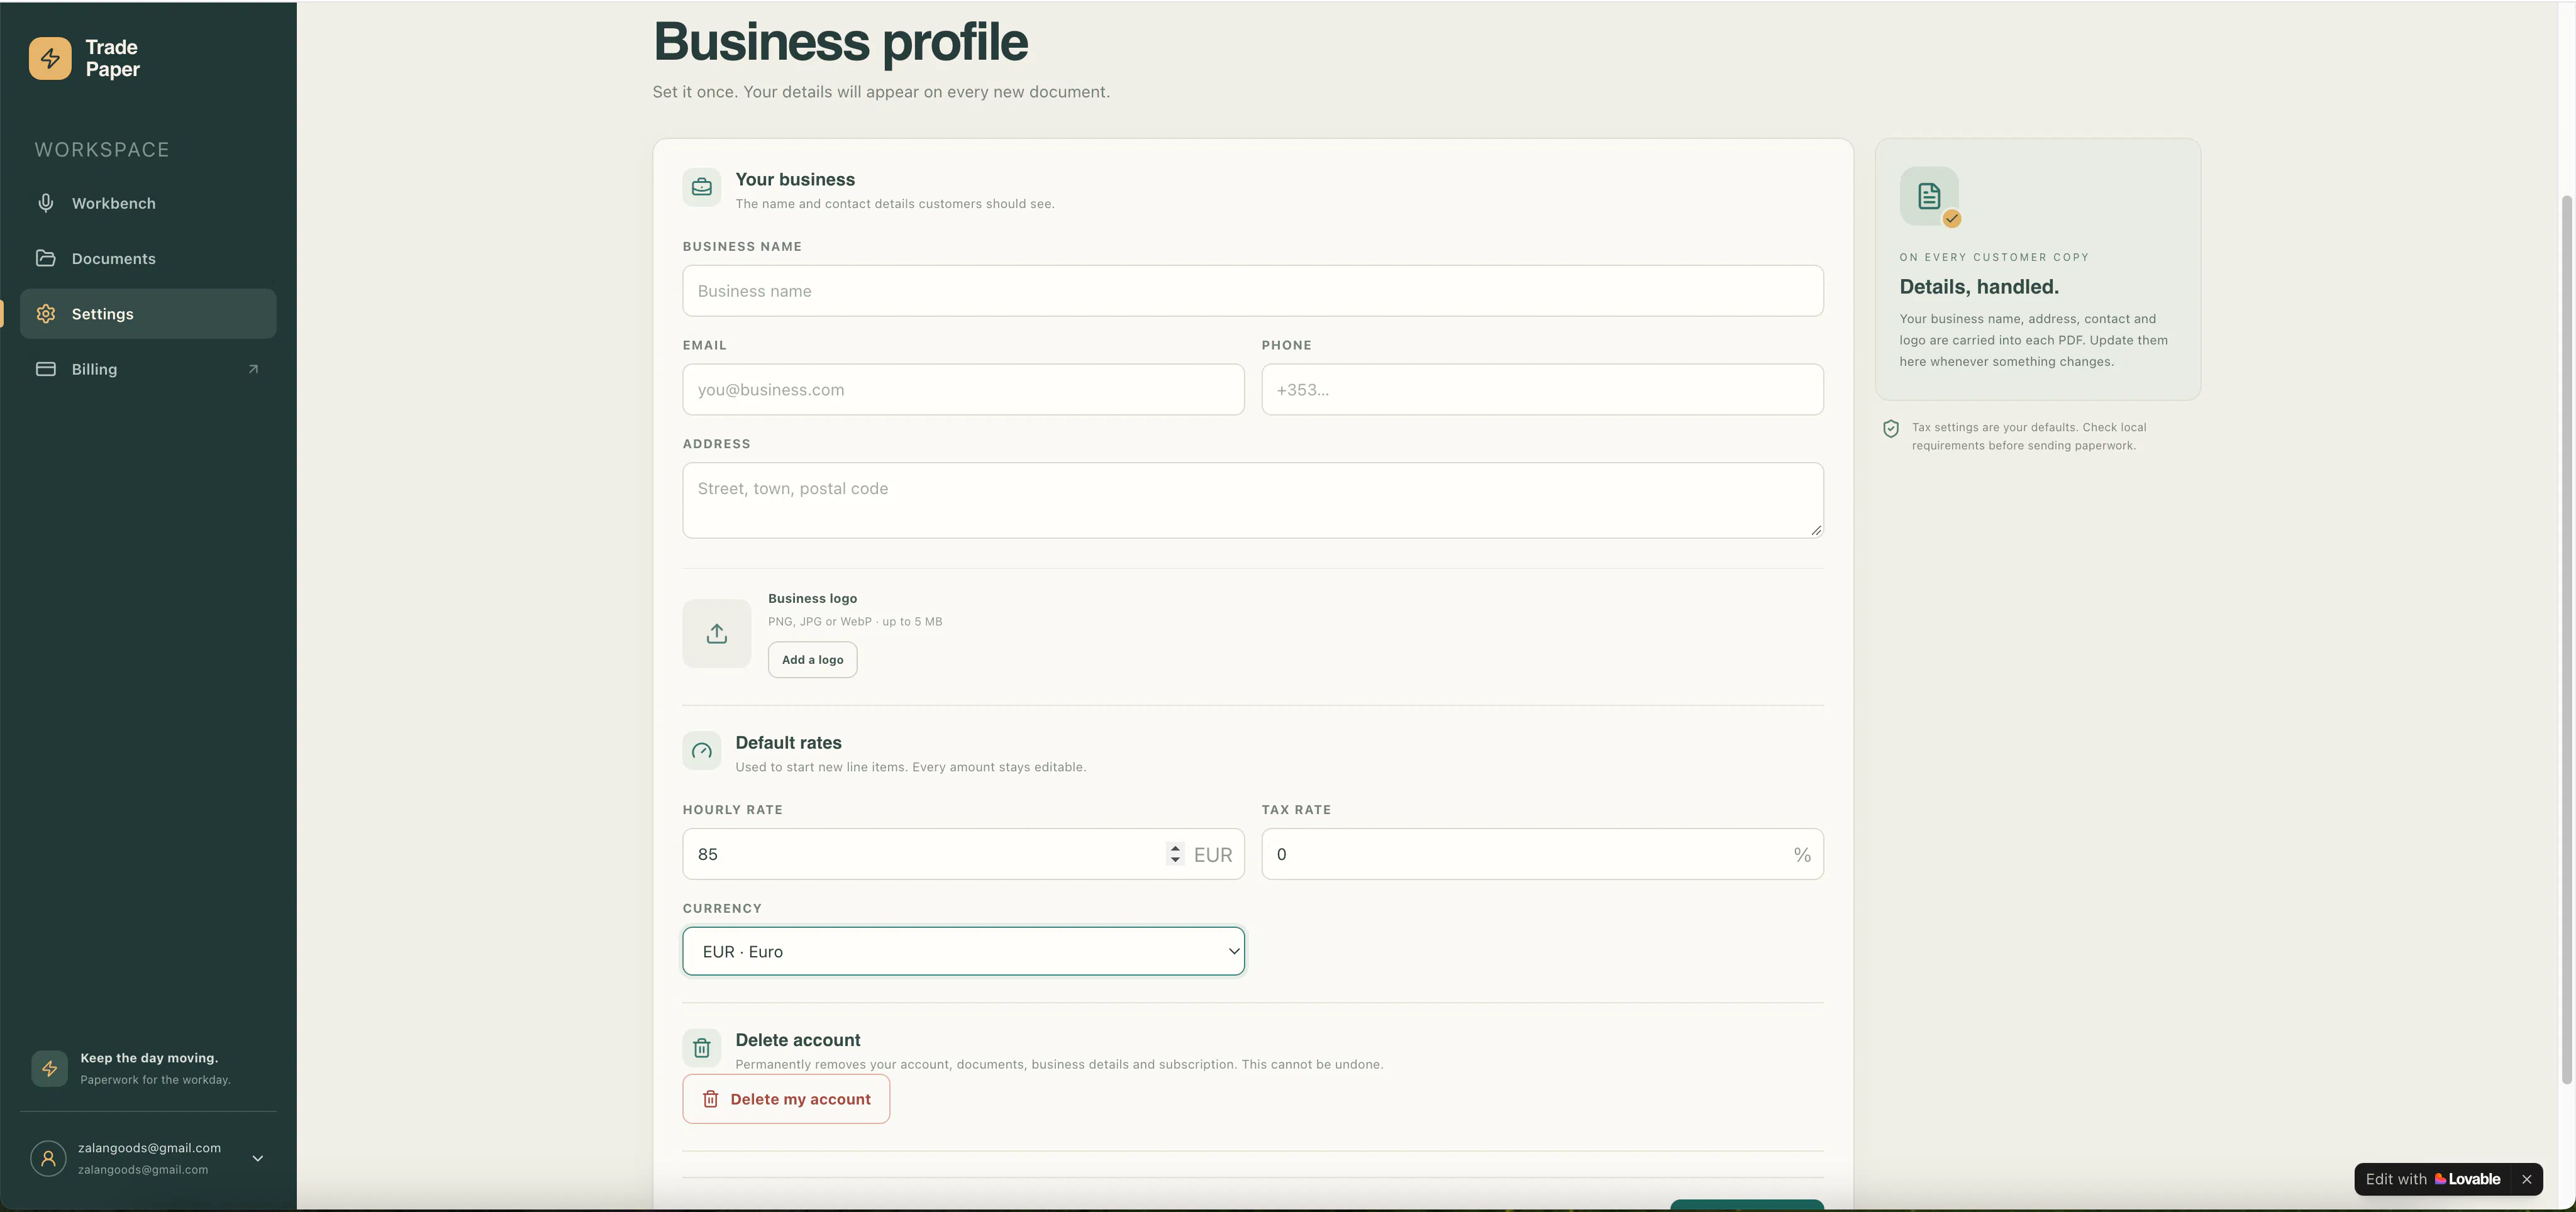
Task: Click the "Details, handled." card title
Action: (1979, 287)
